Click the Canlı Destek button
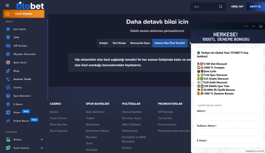 24,14
